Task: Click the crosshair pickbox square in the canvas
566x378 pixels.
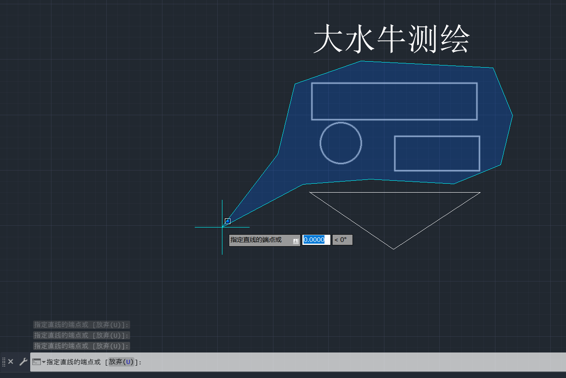Action: (228, 221)
